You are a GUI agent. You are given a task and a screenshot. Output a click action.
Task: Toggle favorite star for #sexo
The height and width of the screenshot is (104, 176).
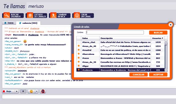pyautogui.click(x=79, y=58)
